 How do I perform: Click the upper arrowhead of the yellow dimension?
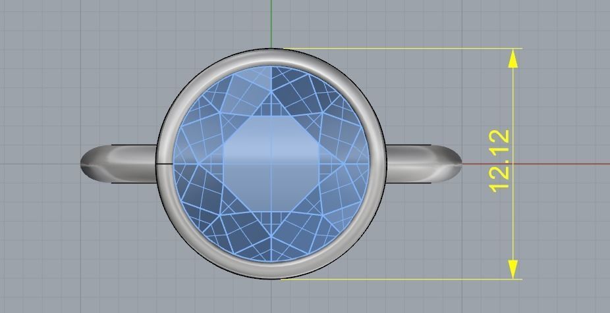513,59
